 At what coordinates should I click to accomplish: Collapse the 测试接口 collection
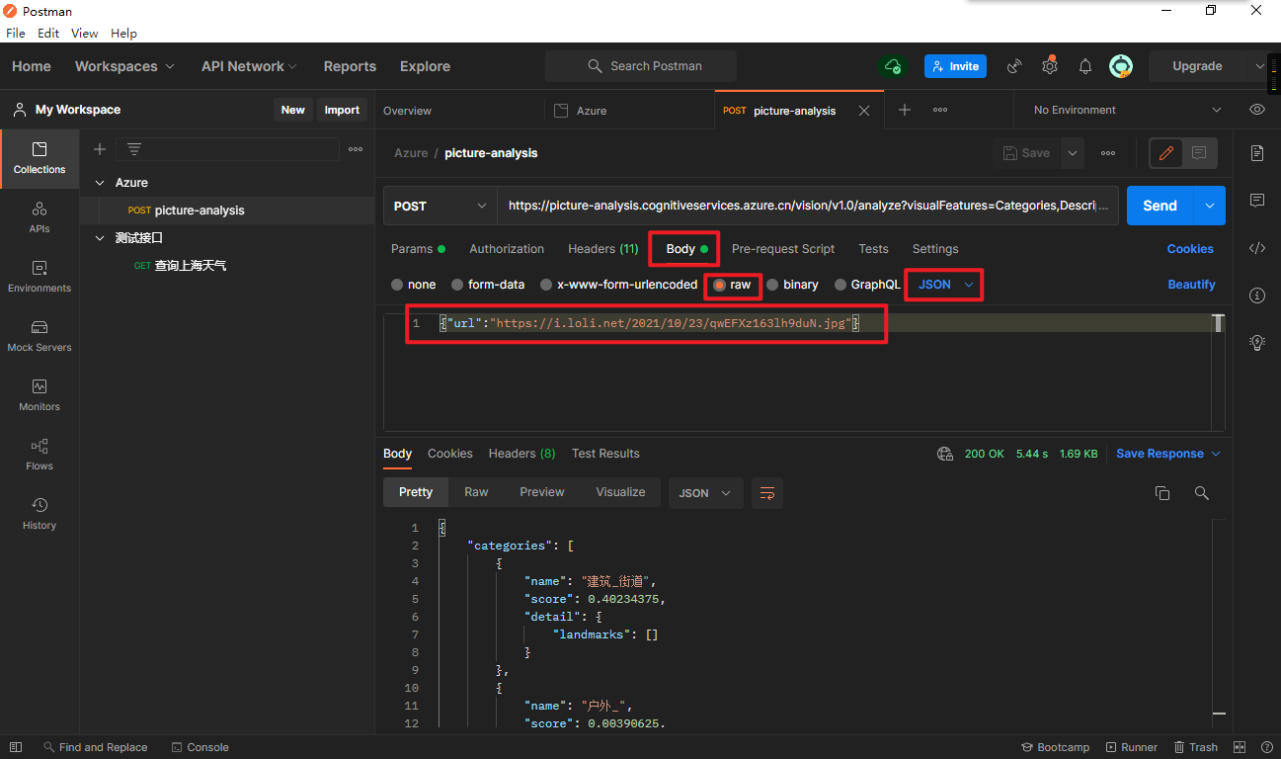[x=100, y=238]
